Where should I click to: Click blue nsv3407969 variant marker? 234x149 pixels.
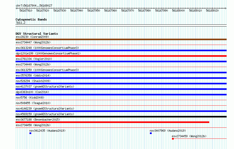(x=151, y=133)
